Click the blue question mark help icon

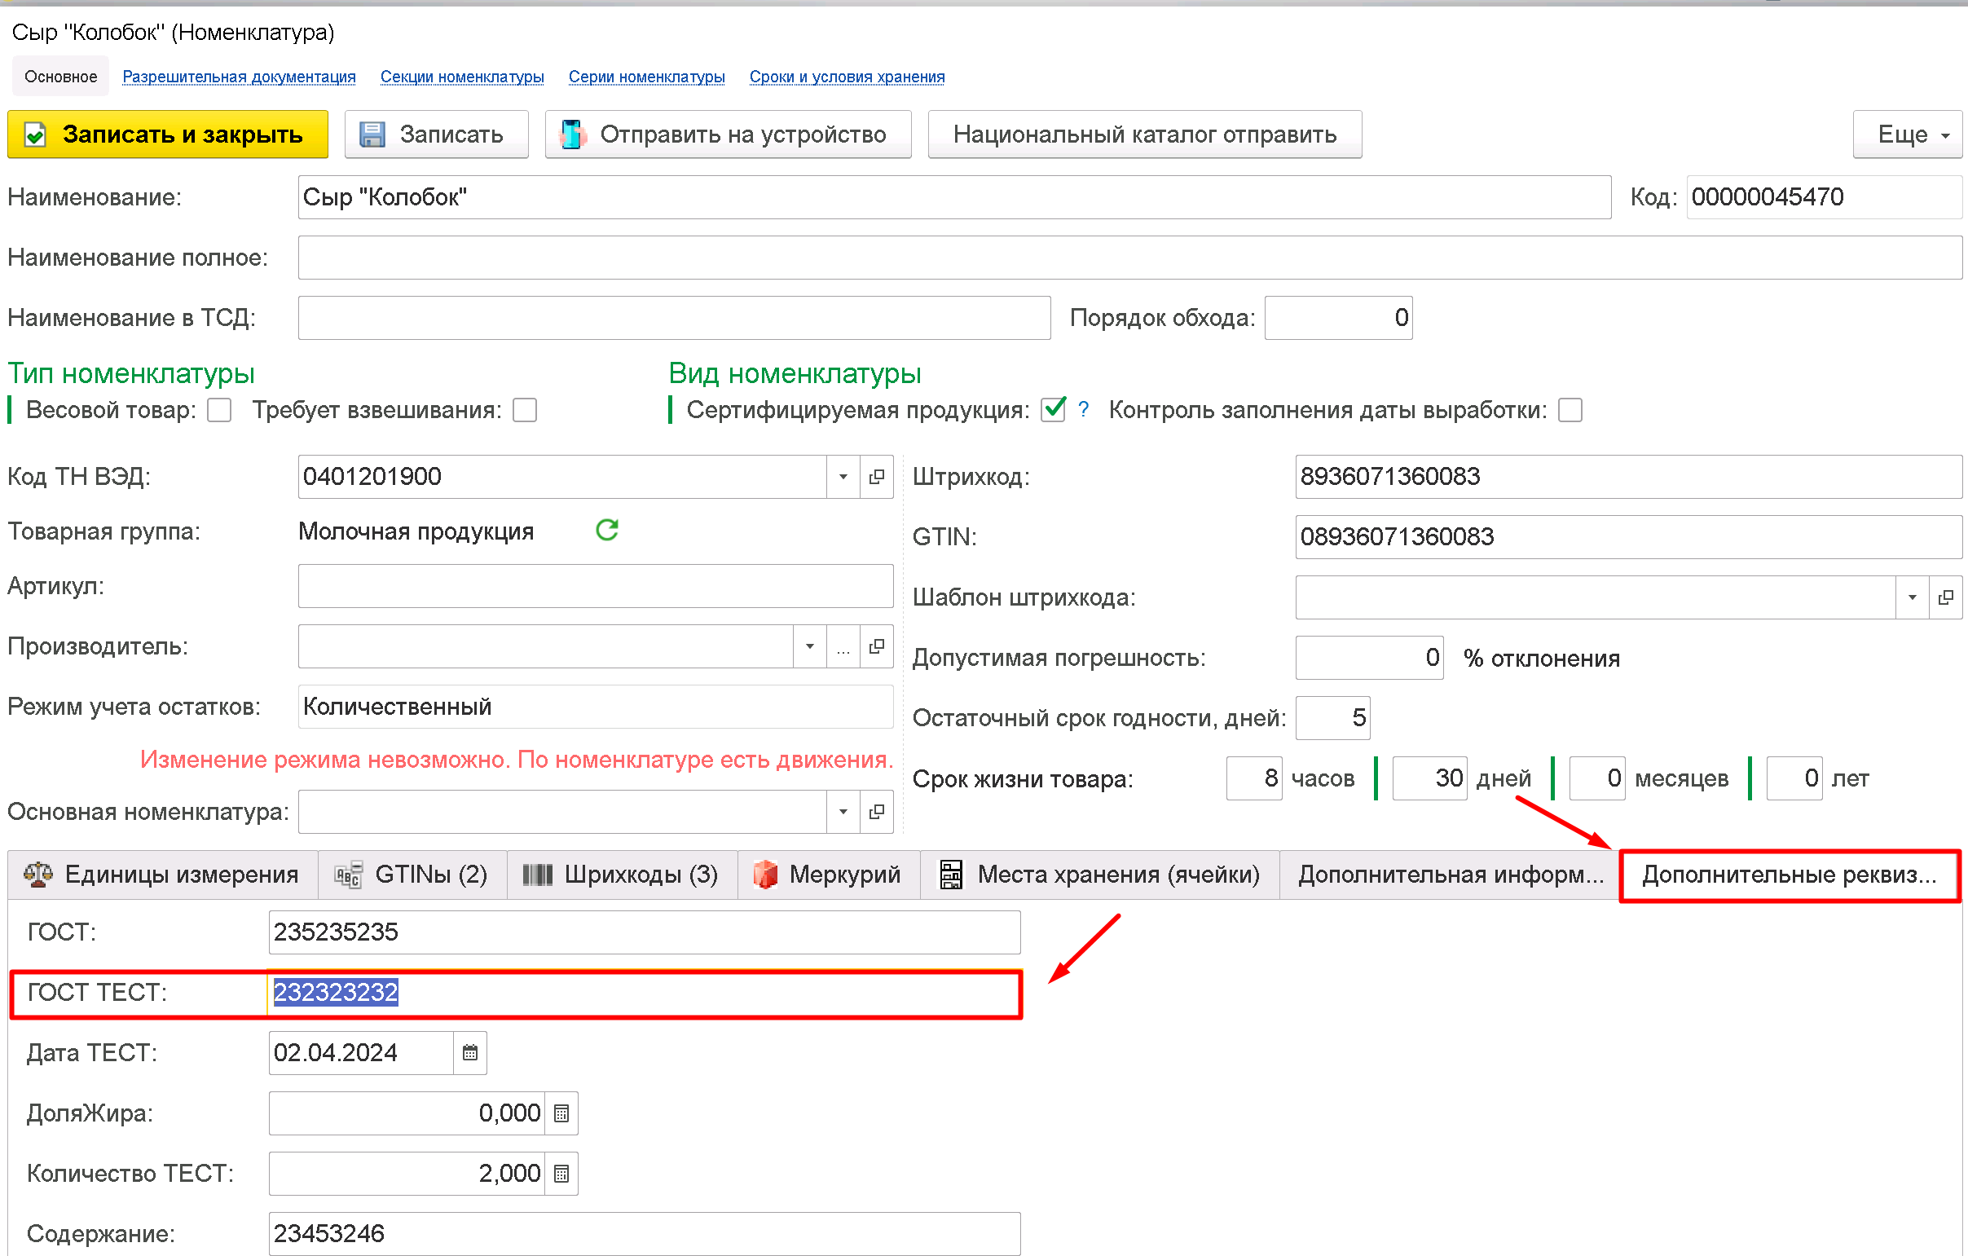click(x=1084, y=409)
